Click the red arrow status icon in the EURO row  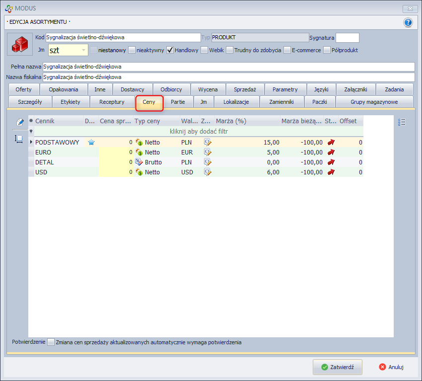click(x=331, y=152)
